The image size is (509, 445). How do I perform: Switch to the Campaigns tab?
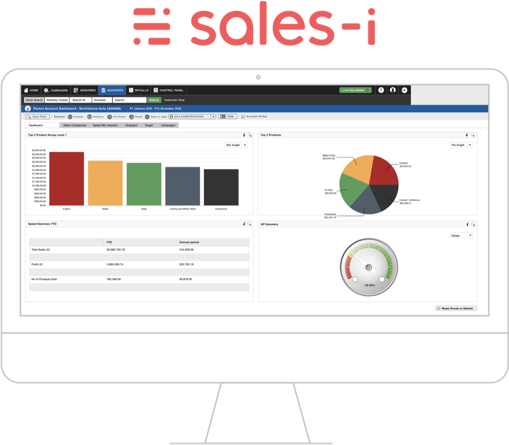tap(168, 125)
